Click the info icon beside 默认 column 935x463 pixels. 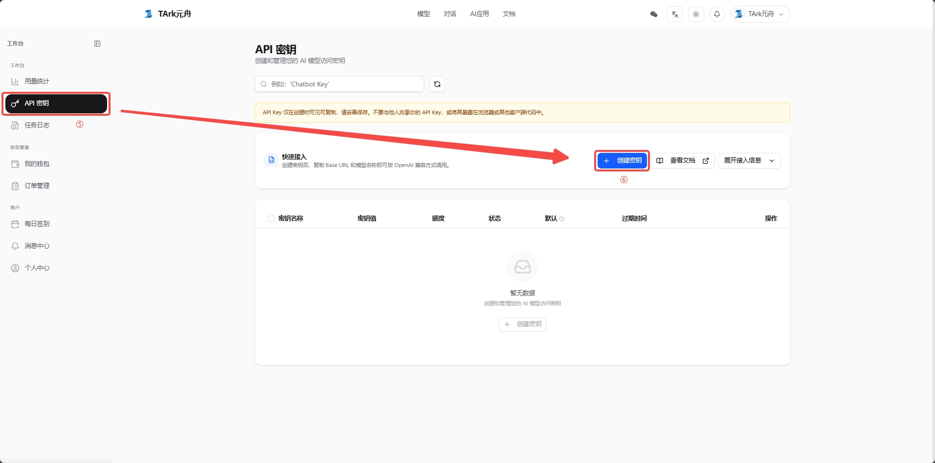point(561,219)
